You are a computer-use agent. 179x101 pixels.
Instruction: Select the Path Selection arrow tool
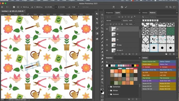102,72
